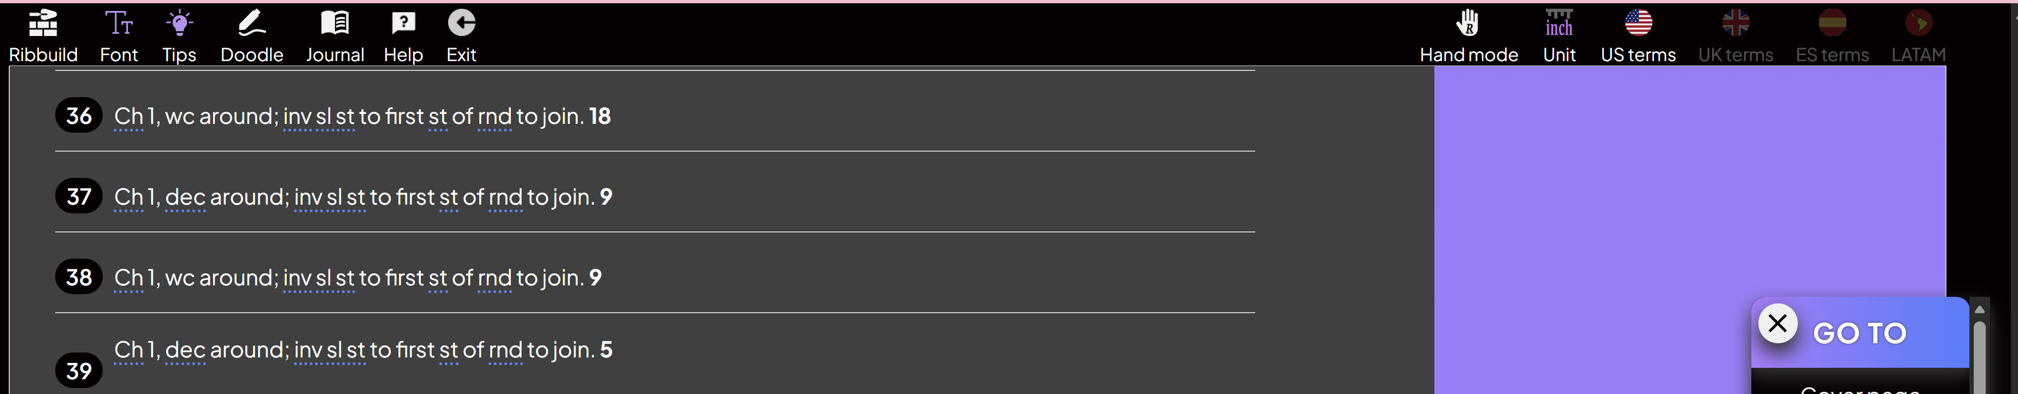Viewport: 2018px width, 394px height.
Task: Close the GO TO panel
Action: [1778, 323]
